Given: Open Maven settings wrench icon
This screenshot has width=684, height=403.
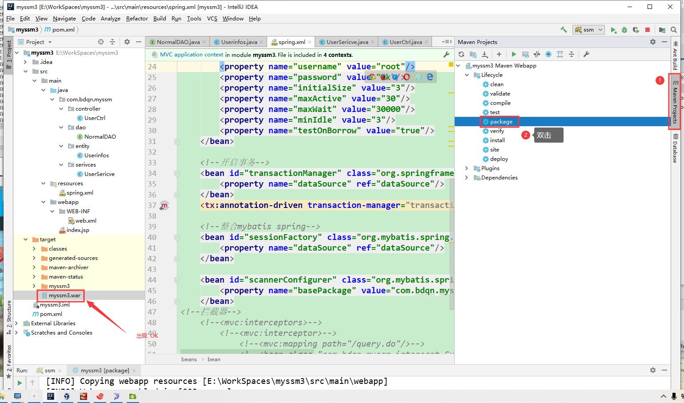Looking at the screenshot, I should click(x=586, y=54).
